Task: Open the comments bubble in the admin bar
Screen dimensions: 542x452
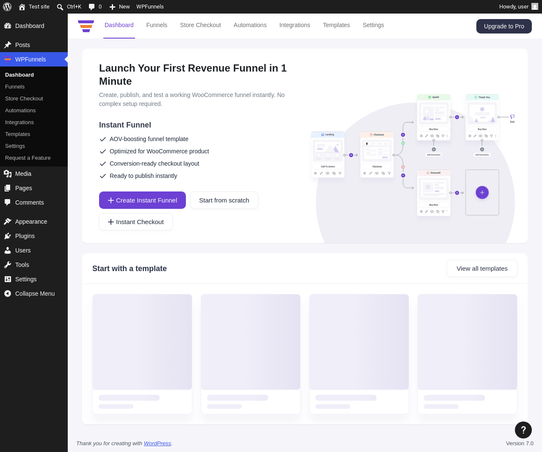Action: pos(95,7)
